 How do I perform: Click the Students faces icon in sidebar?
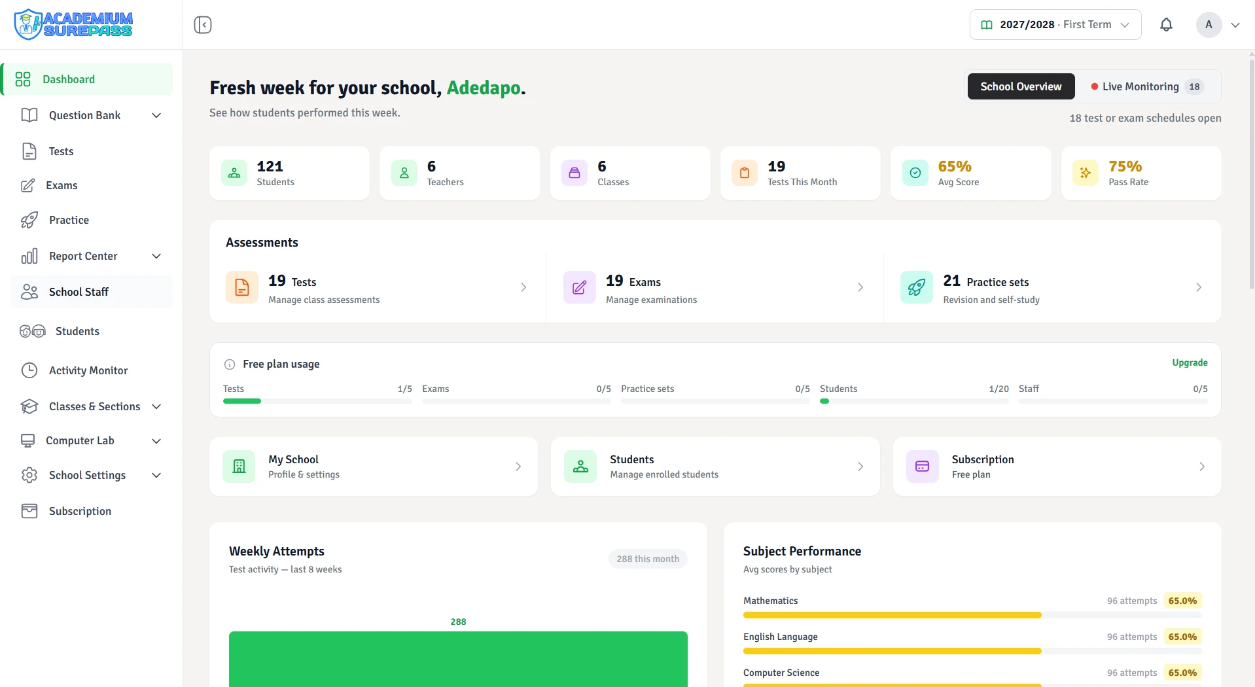33,331
